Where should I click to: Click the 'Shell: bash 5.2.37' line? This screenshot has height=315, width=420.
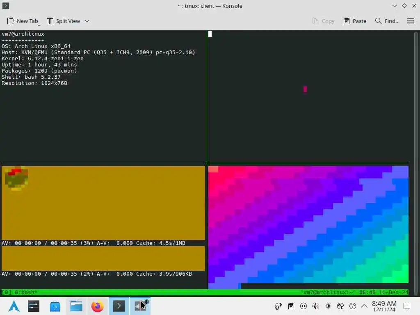(31, 77)
